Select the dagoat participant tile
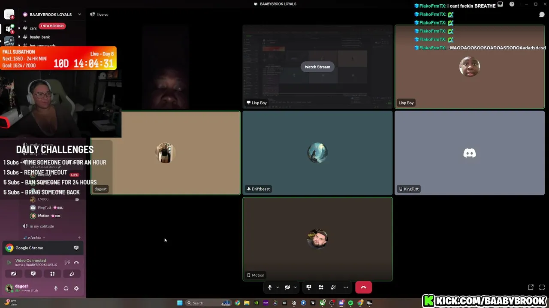Screen dimensions: 549x308 pyautogui.click(x=166, y=153)
